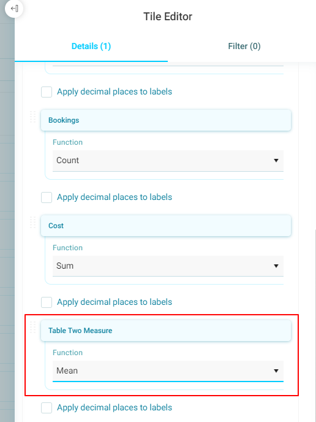Switch to the Details (1) tab
This screenshot has height=422, width=316.
pos(91,46)
